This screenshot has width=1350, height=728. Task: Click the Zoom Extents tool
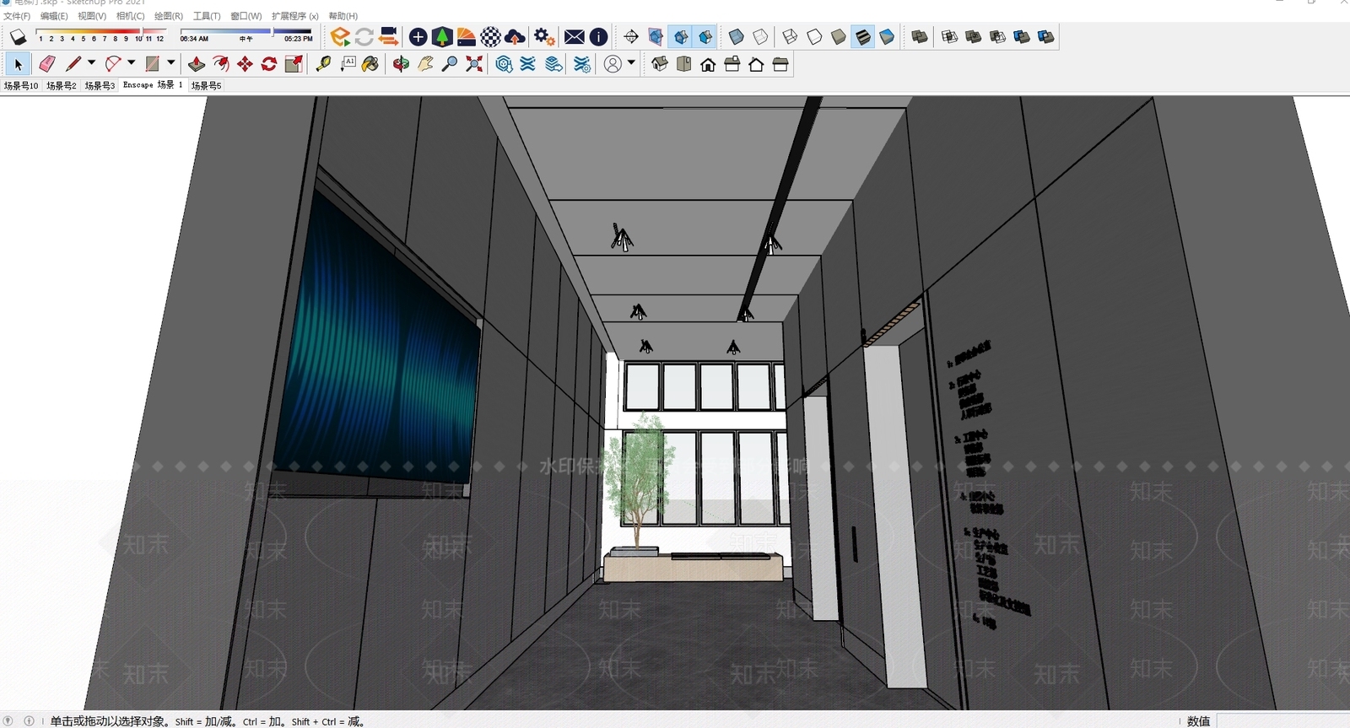[x=474, y=64]
